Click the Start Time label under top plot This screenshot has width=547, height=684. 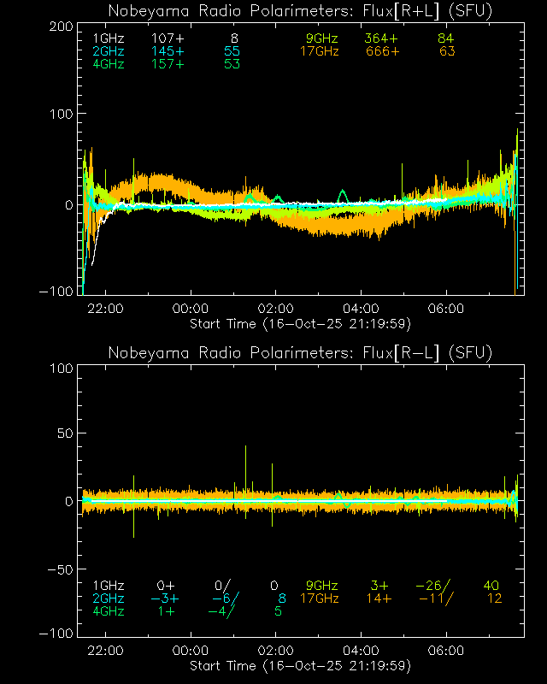[300, 324]
